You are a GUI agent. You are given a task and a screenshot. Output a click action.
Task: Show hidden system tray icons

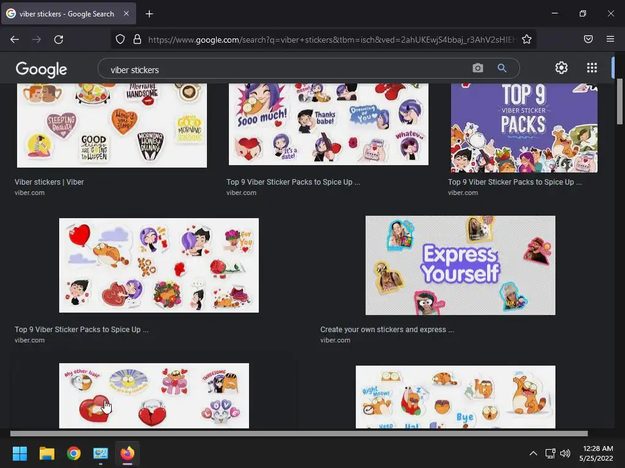point(533,453)
